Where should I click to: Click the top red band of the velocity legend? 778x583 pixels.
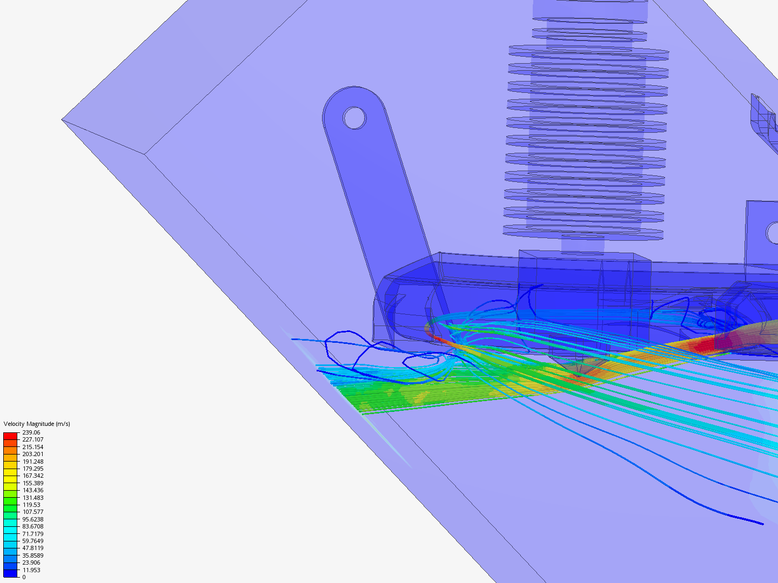(x=10, y=436)
